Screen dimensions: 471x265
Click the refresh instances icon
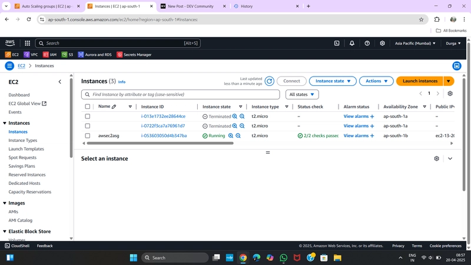[270, 81]
